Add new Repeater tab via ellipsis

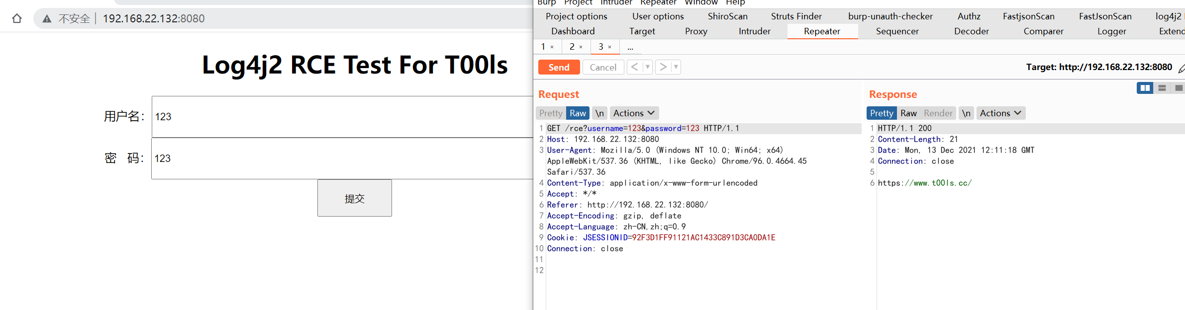[630, 47]
